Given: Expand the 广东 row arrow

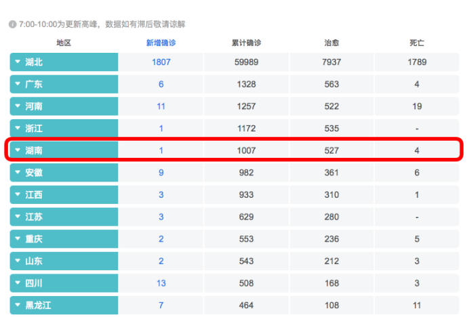Looking at the screenshot, I should (18, 84).
